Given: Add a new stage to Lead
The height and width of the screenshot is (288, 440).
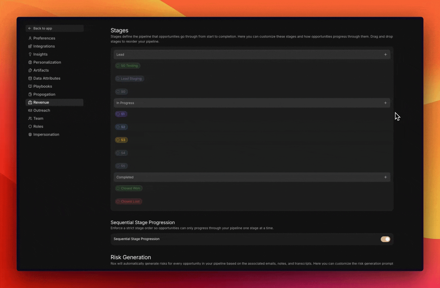Looking at the screenshot, I should 385,54.
